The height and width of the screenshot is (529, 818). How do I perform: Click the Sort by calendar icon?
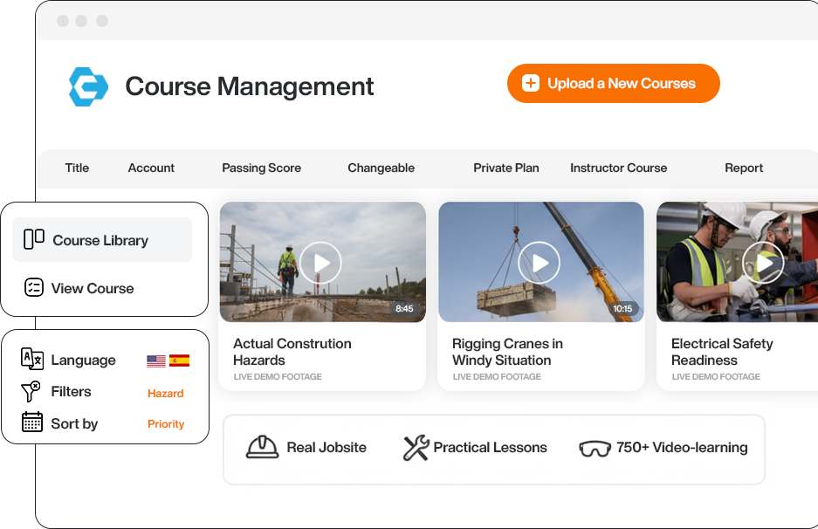coord(32,423)
